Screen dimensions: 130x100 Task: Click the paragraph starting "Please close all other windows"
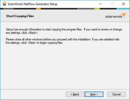click(x=62, y=41)
